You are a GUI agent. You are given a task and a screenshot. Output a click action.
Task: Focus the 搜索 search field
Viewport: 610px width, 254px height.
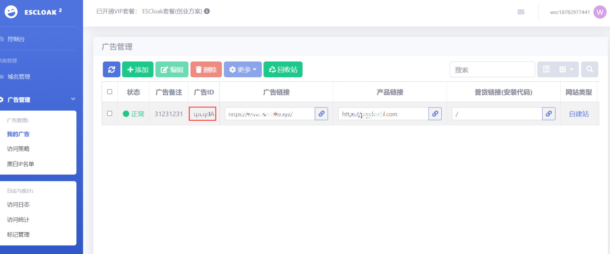[x=492, y=70]
